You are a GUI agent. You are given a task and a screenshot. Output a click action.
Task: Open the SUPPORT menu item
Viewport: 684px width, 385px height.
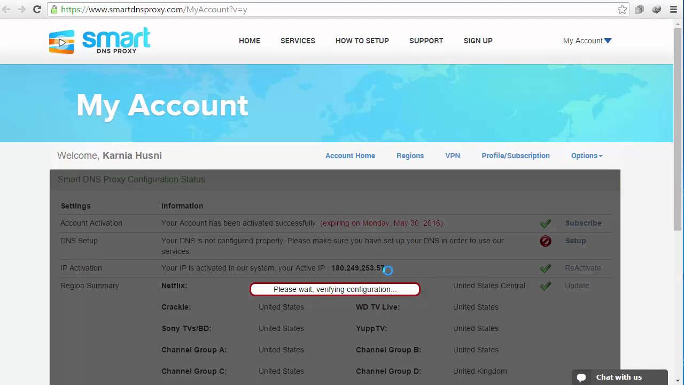pos(426,41)
